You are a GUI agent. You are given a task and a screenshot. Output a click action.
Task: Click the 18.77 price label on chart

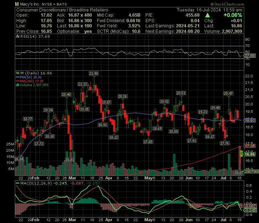(x=28, y=119)
